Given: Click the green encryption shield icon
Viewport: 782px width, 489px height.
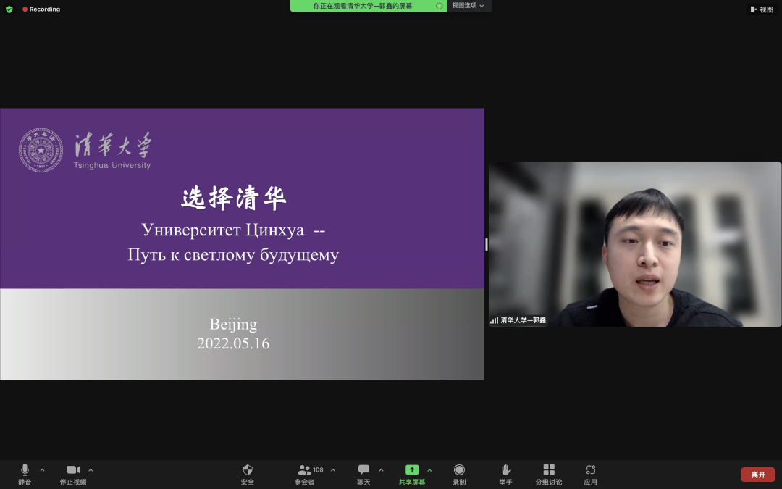Looking at the screenshot, I should pyautogui.click(x=9, y=9).
